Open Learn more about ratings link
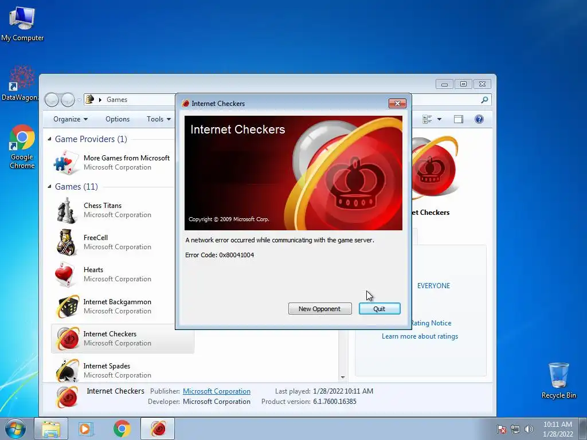The width and height of the screenshot is (587, 440). [420, 336]
